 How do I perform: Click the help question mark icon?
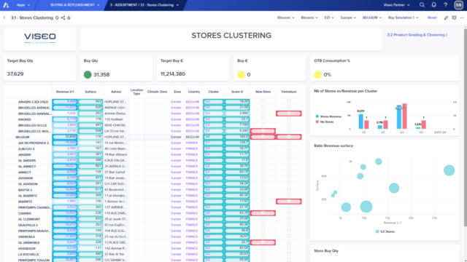(x=445, y=5)
